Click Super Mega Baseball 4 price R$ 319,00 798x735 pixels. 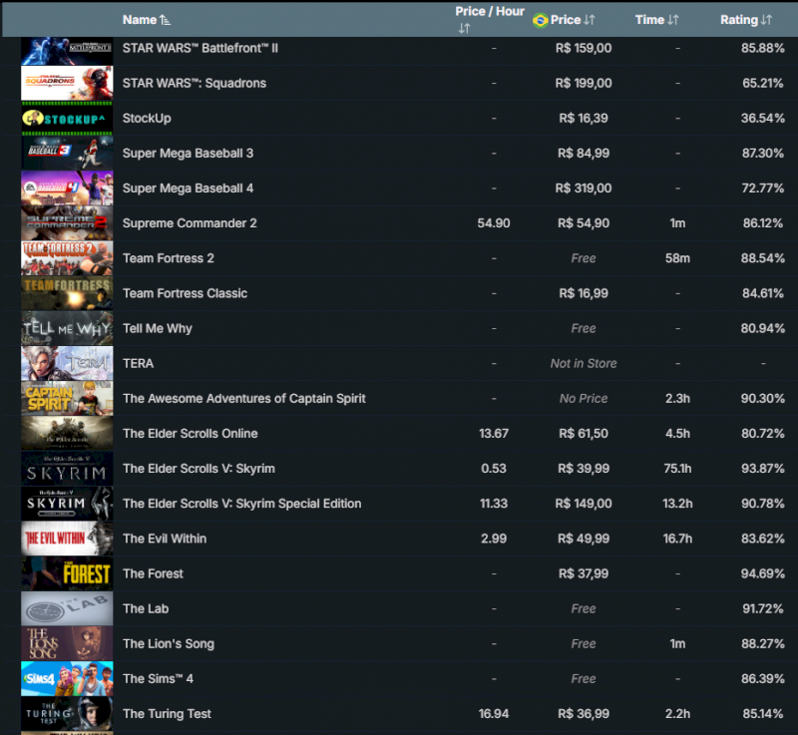[x=584, y=188]
